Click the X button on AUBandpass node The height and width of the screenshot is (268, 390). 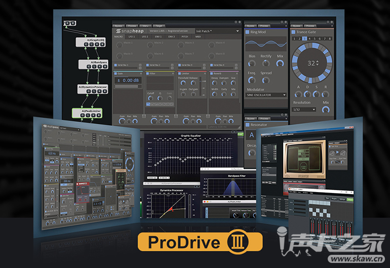coord(100,66)
